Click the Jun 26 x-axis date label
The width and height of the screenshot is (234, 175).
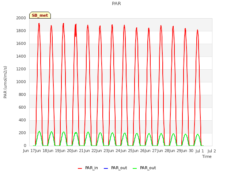coord(139,151)
